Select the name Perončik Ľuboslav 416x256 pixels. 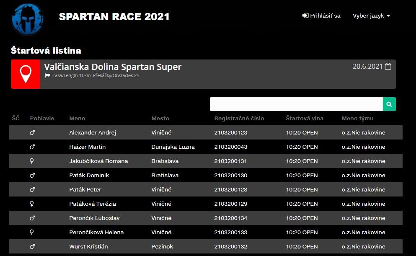pyautogui.click(x=94, y=218)
